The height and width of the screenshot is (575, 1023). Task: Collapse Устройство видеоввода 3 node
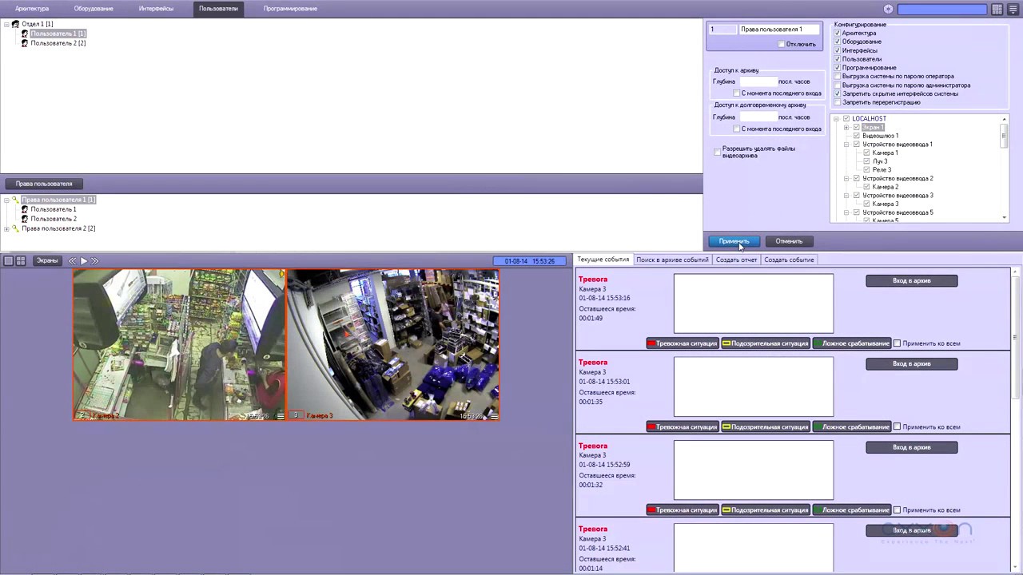846,196
